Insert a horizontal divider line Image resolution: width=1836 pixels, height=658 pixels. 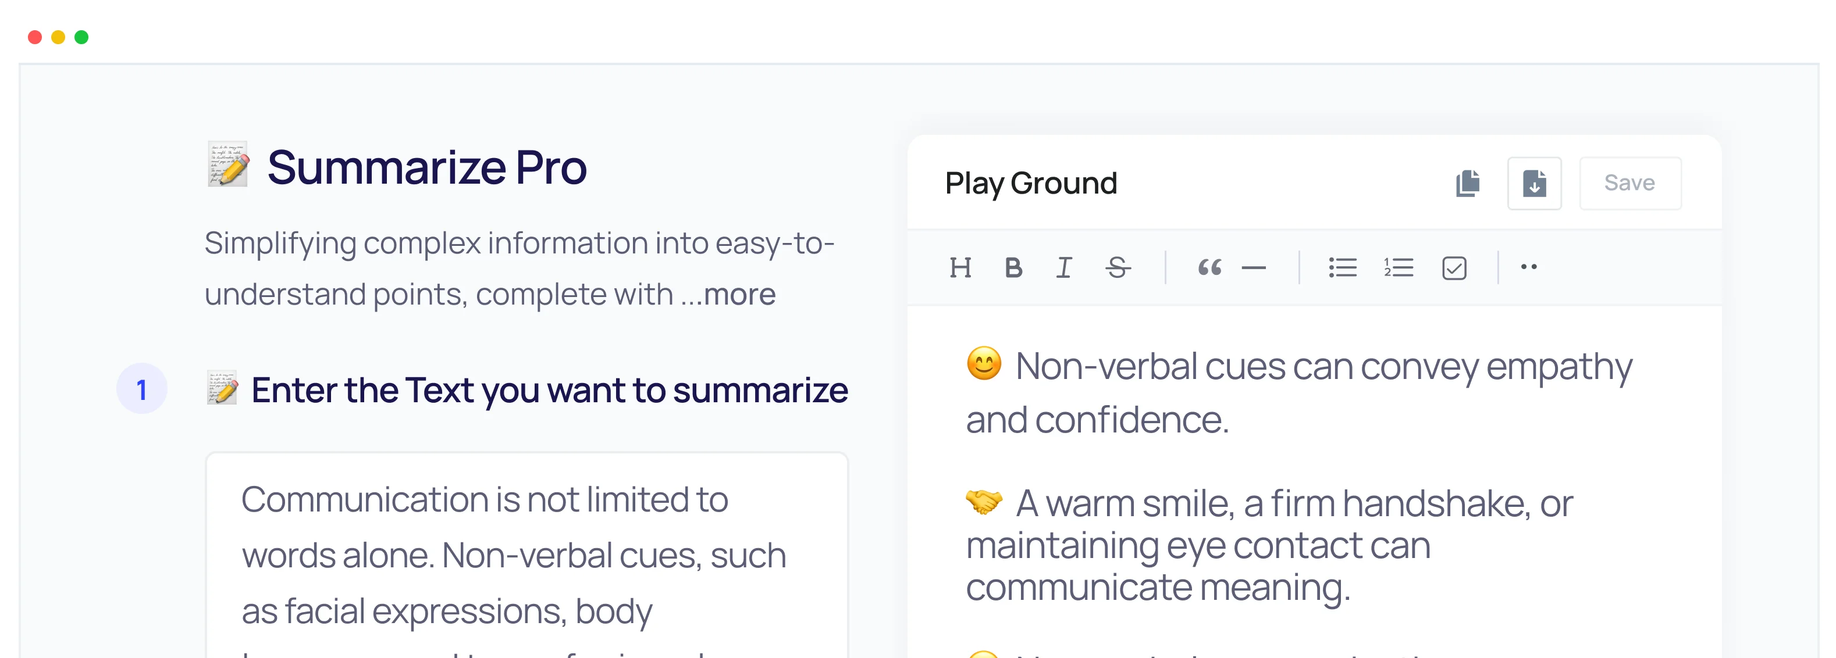click(1254, 268)
